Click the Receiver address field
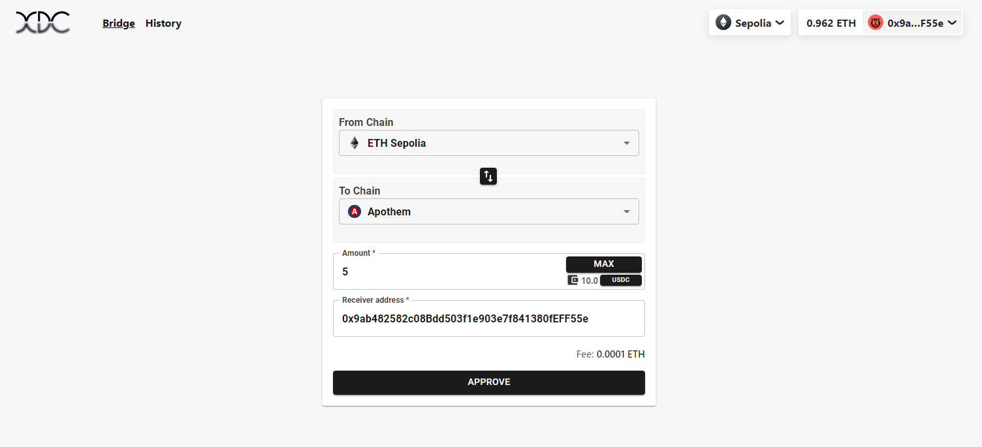Screen dimensions: 982x447 click(488, 318)
